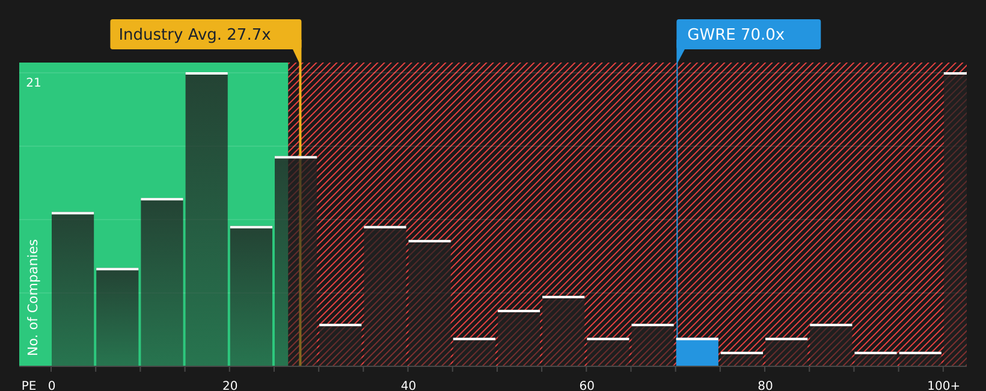Click the No. of Companies axis title
The height and width of the screenshot is (391, 986).
coord(33,297)
